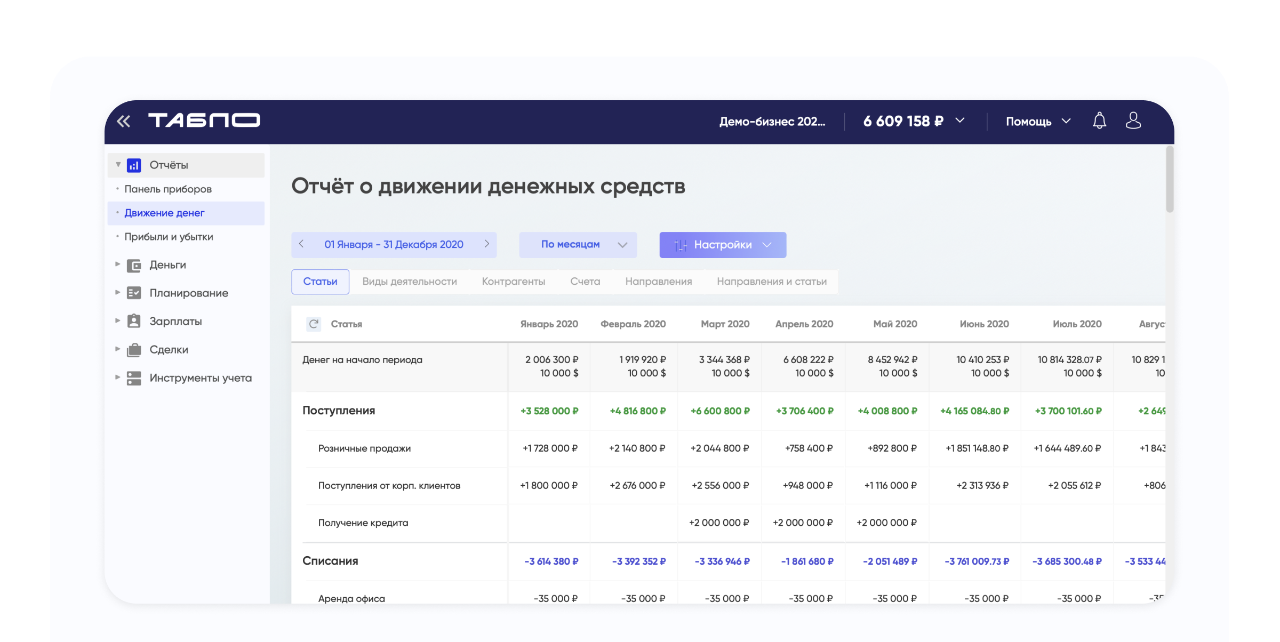Screen dimensions: 1280x642
Task: Click date range 01 Января - 31 Декабря 2020
Action: (394, 245)
